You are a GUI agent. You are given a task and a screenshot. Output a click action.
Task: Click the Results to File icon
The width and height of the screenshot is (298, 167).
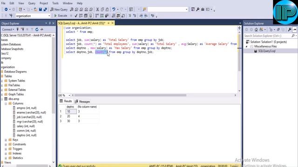point(123,16)
